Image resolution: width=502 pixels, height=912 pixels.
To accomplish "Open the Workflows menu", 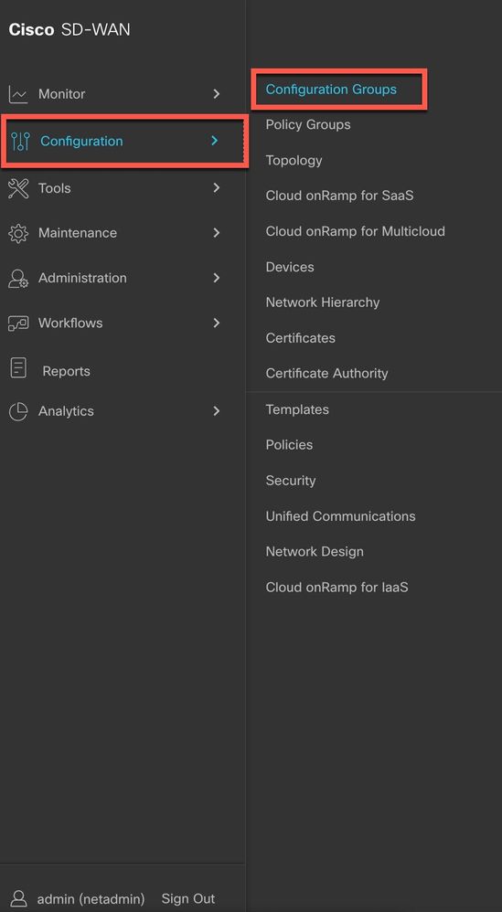I will (70, 323).
